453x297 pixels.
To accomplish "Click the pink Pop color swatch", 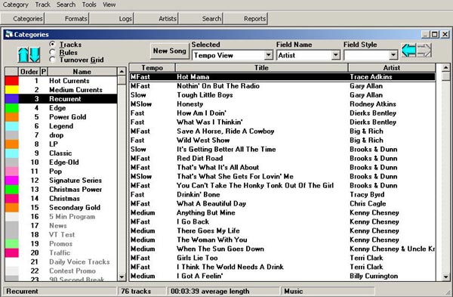I will click(x=11, y=172).
